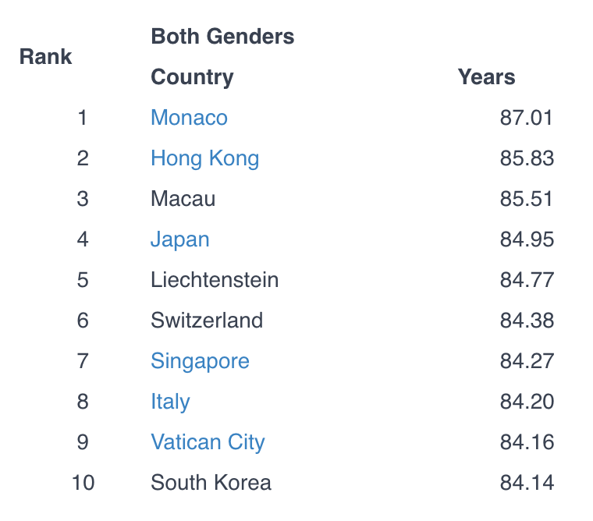Click the 85.51 value for Macau
The height and width of the screenshot is (521, 593).
(527, 199)
